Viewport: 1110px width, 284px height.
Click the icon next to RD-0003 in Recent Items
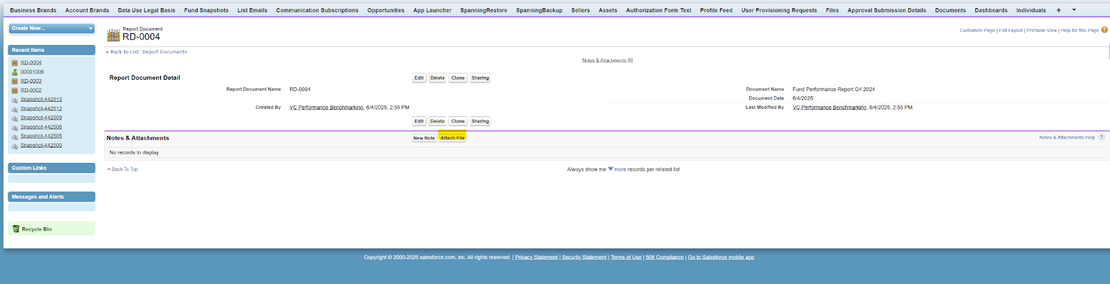15,81
